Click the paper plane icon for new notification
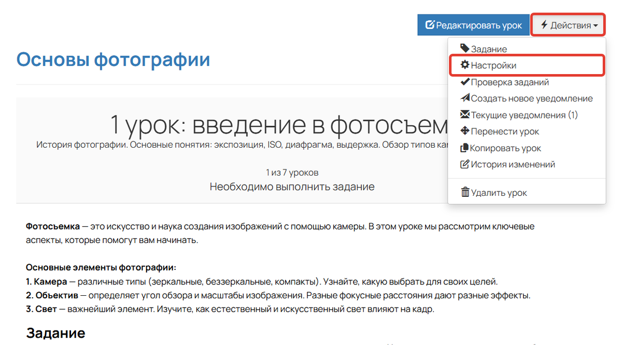This screenshot has height=345, width=622. (x=465, y=98)
